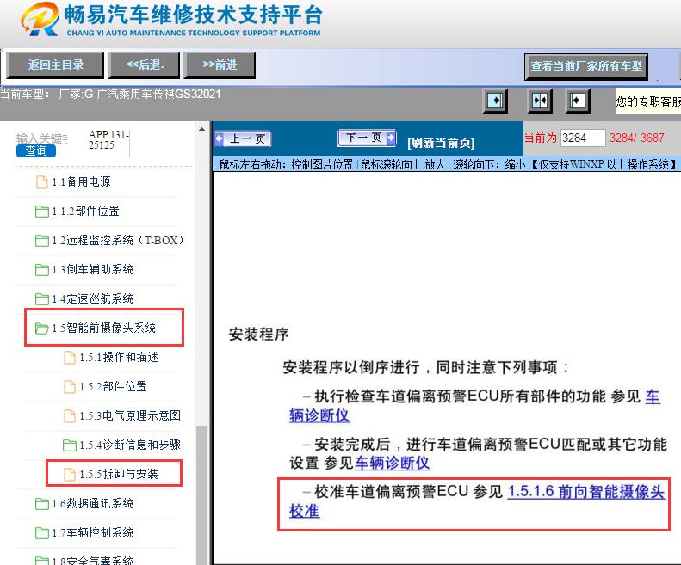Open document 1.5.1操作和描述

click(119, 357)
